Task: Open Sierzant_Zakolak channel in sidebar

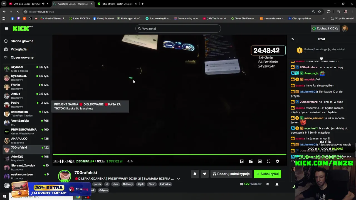Action: pos(26,167)
